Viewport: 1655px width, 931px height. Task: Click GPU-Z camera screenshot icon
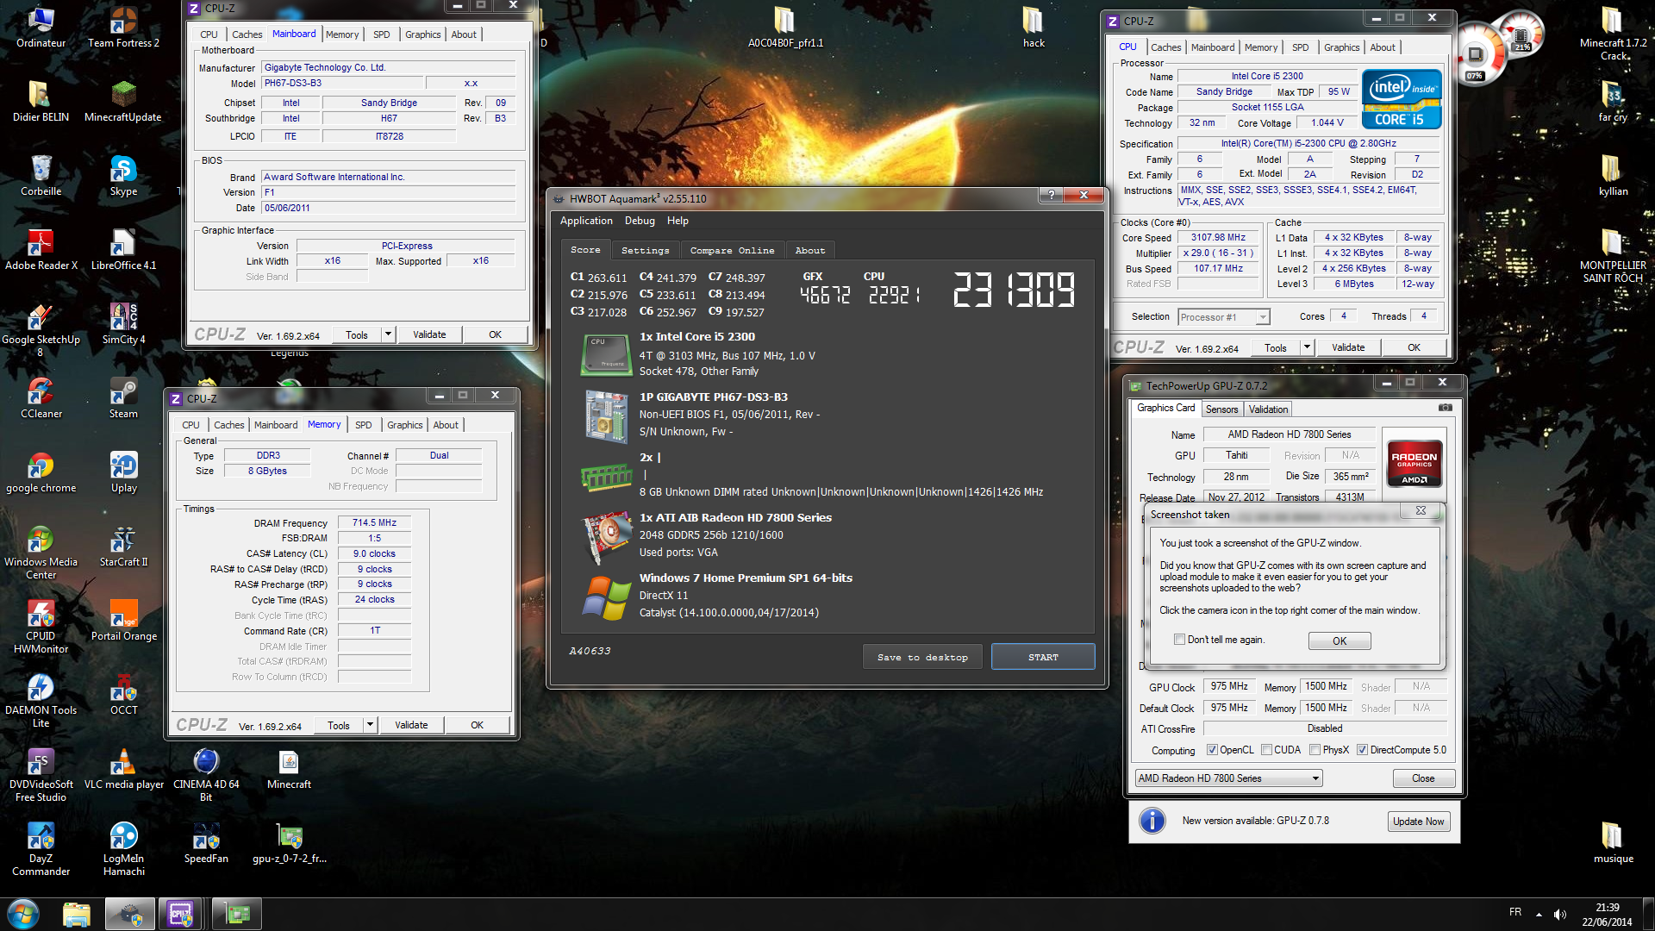point(1446,408)
